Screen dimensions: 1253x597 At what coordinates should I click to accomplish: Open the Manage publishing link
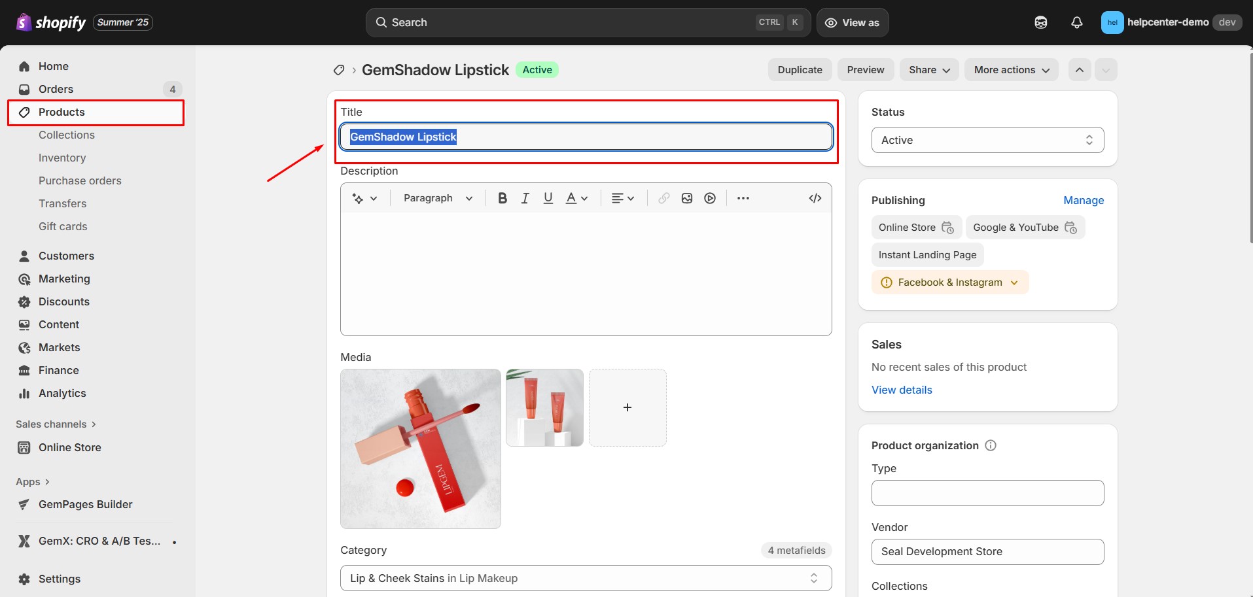pos(1083,200)
